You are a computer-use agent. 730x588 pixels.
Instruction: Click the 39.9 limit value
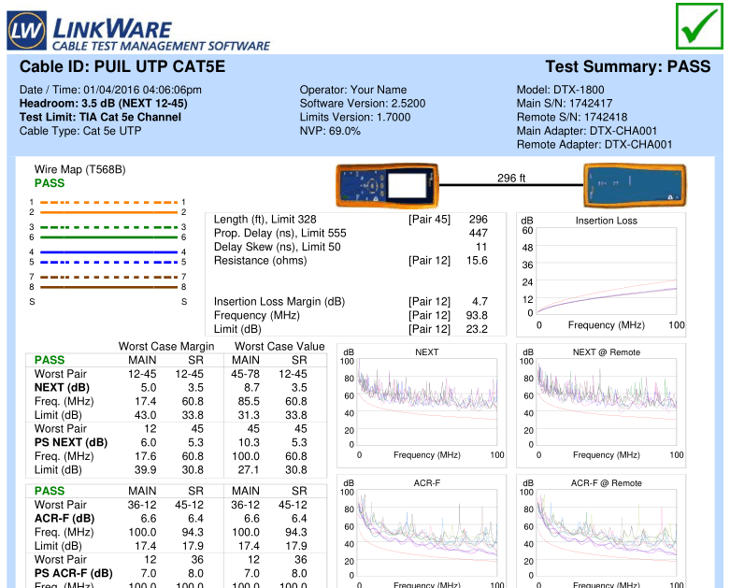145,470
